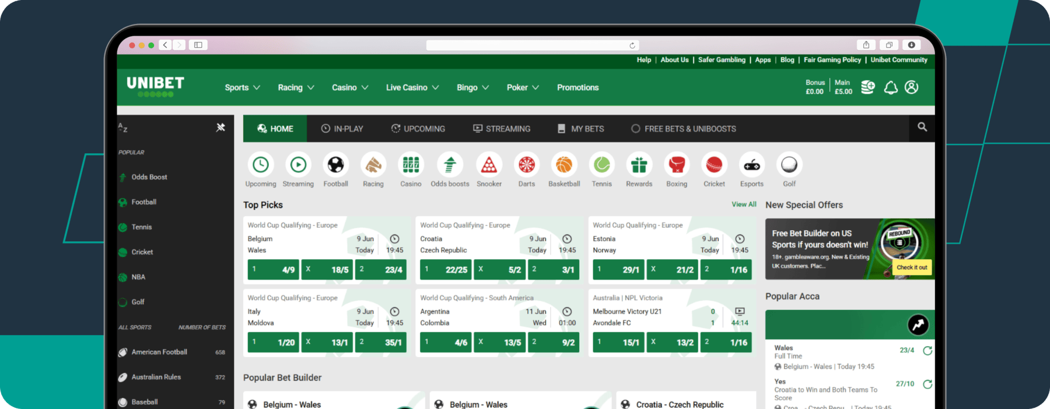Unpin the sidebar with the pin icon
The image size is (1050, 409).
(x=220, y=127)
